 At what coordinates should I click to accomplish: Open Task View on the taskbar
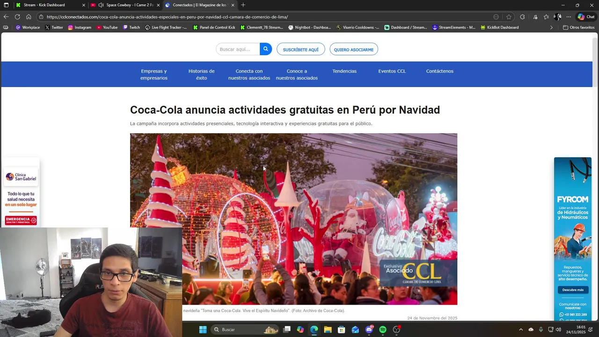click(287, 330)
